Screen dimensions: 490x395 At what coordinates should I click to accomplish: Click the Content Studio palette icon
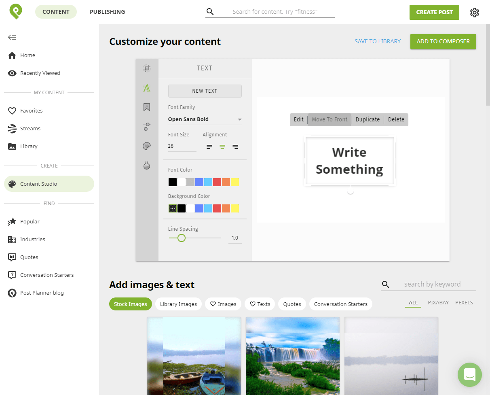tap(12, 184)
